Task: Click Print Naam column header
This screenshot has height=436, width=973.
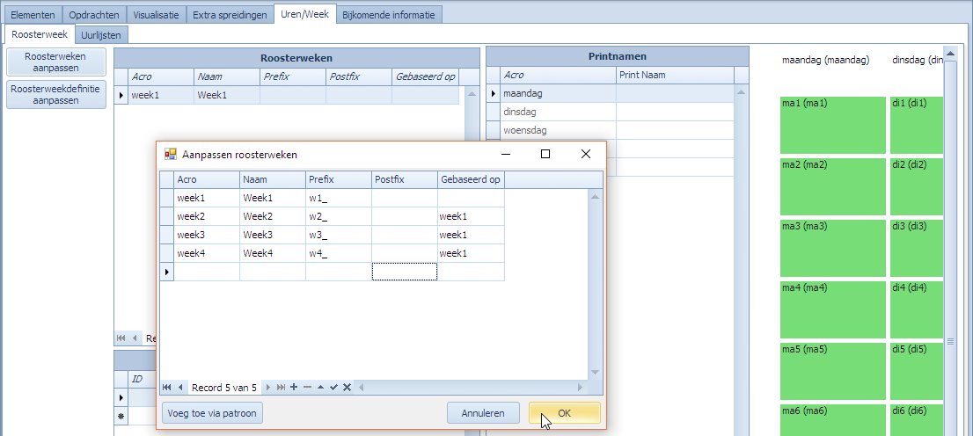Action: point(675,75)
